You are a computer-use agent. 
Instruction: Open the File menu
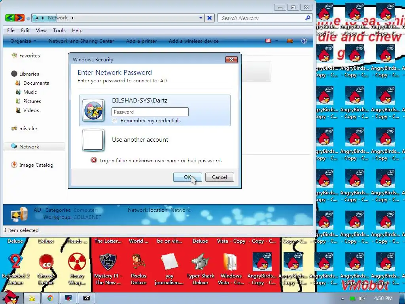11,30
